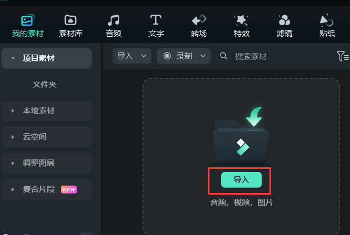Click the NEW badge beside 复合片段

69,189
